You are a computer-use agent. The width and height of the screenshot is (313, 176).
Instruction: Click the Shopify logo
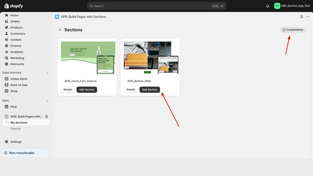[x=14, y=6]
